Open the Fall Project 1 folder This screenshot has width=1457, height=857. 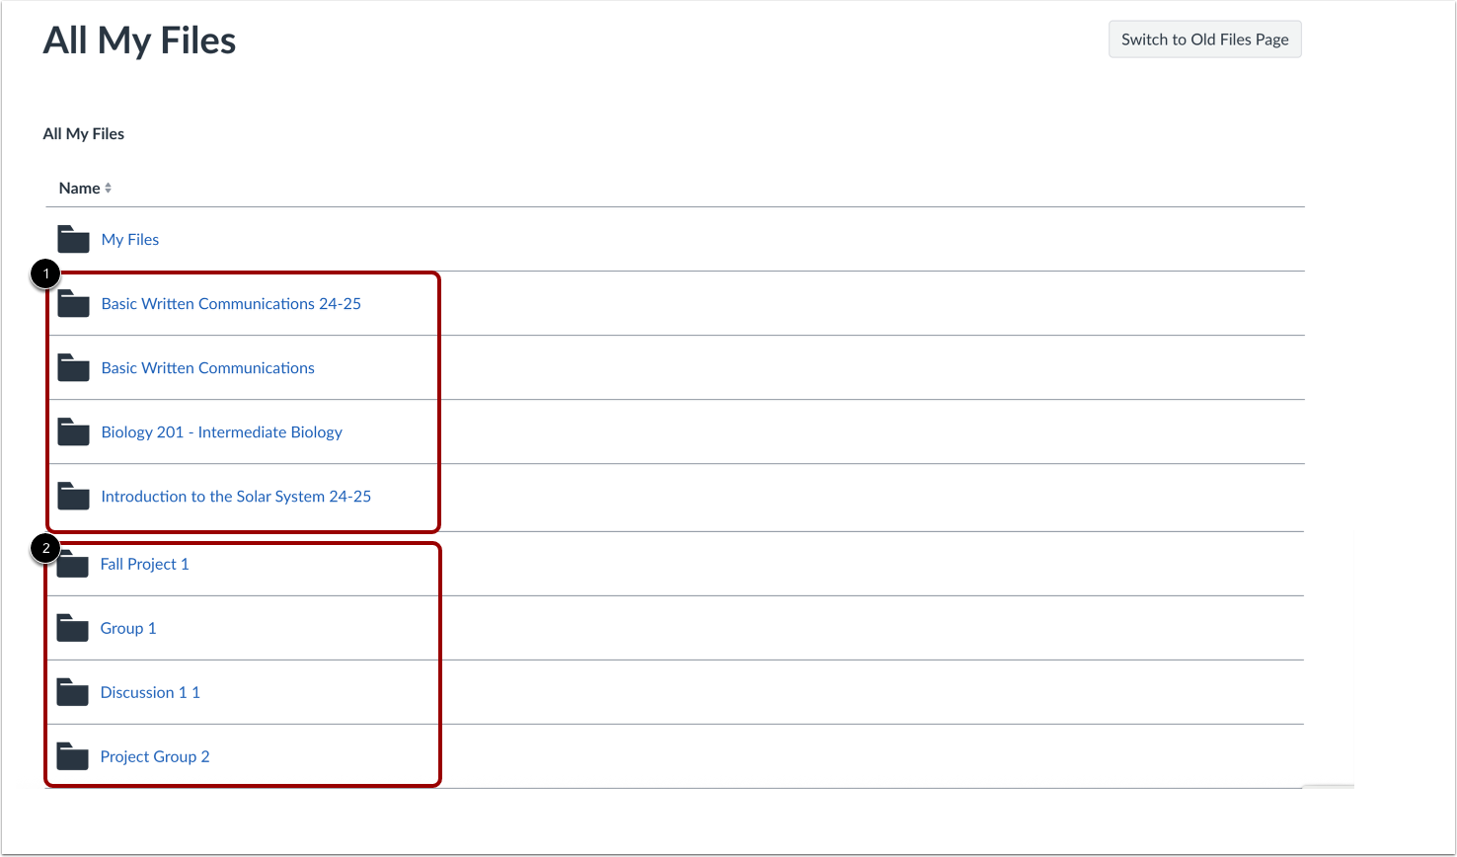point(144,563)
